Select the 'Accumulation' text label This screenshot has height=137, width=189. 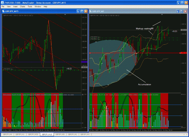(x=145, y=84)
